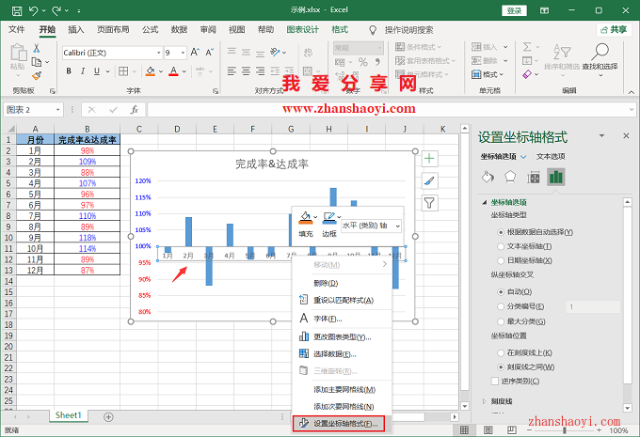Viewport: 640px width, 437px height.
Task: Enable the 逆序类别 checkbox
Action: coord(495,382)
